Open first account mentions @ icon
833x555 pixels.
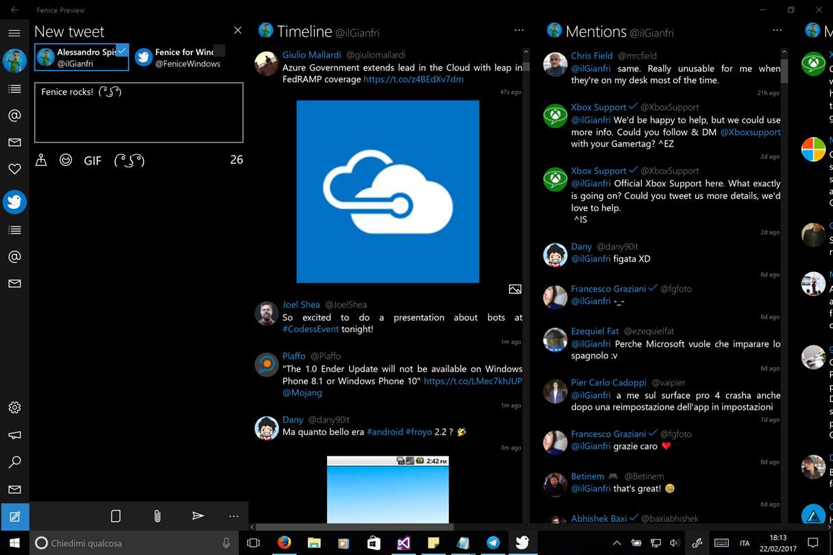click(x=14, y=115)
